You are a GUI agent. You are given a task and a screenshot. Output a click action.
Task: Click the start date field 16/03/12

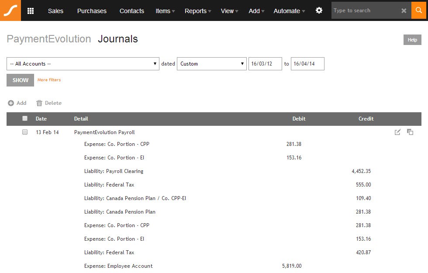coord(265,64)
